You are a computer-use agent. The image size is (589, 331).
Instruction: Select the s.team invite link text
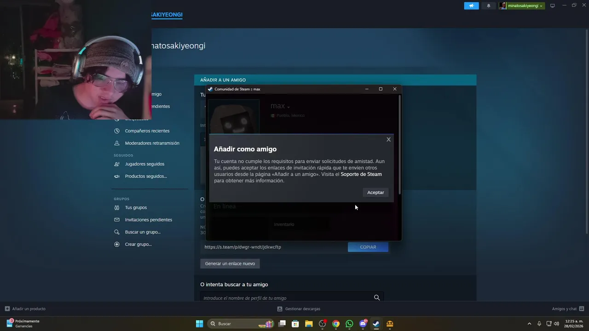243,247
